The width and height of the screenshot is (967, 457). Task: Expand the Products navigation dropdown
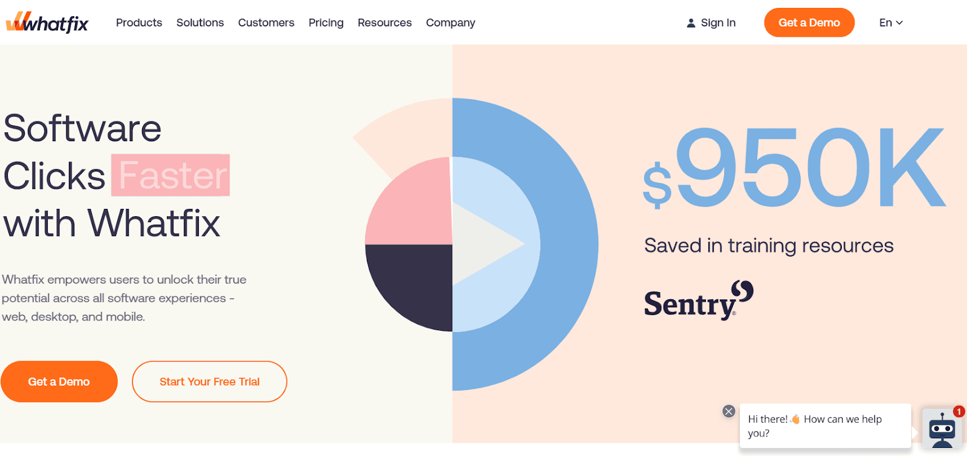139,22
